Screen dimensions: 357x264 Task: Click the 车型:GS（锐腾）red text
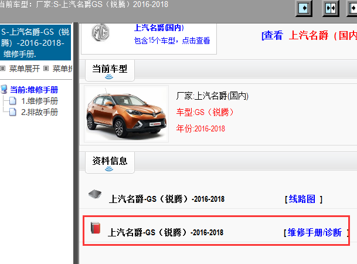(x=205, y=112)
